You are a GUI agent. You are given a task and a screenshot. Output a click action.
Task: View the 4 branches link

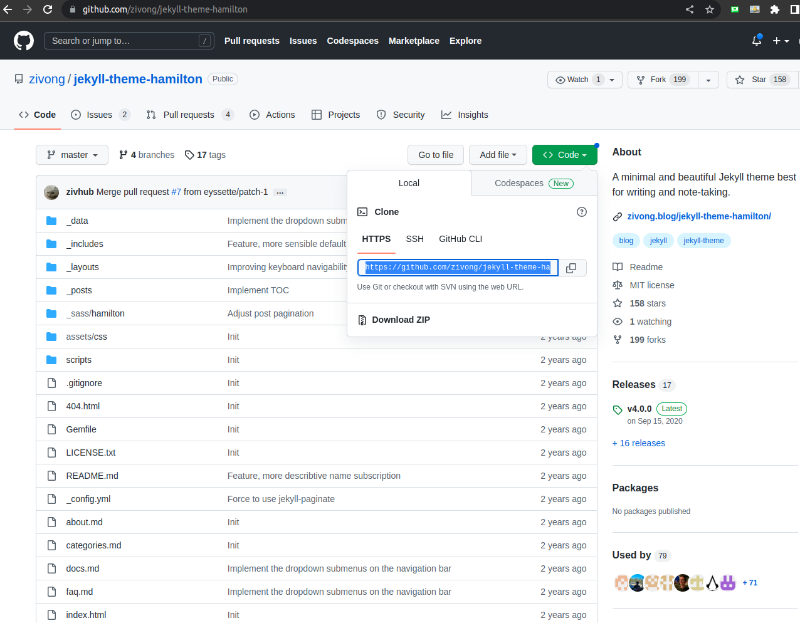[x=147, y=155]
